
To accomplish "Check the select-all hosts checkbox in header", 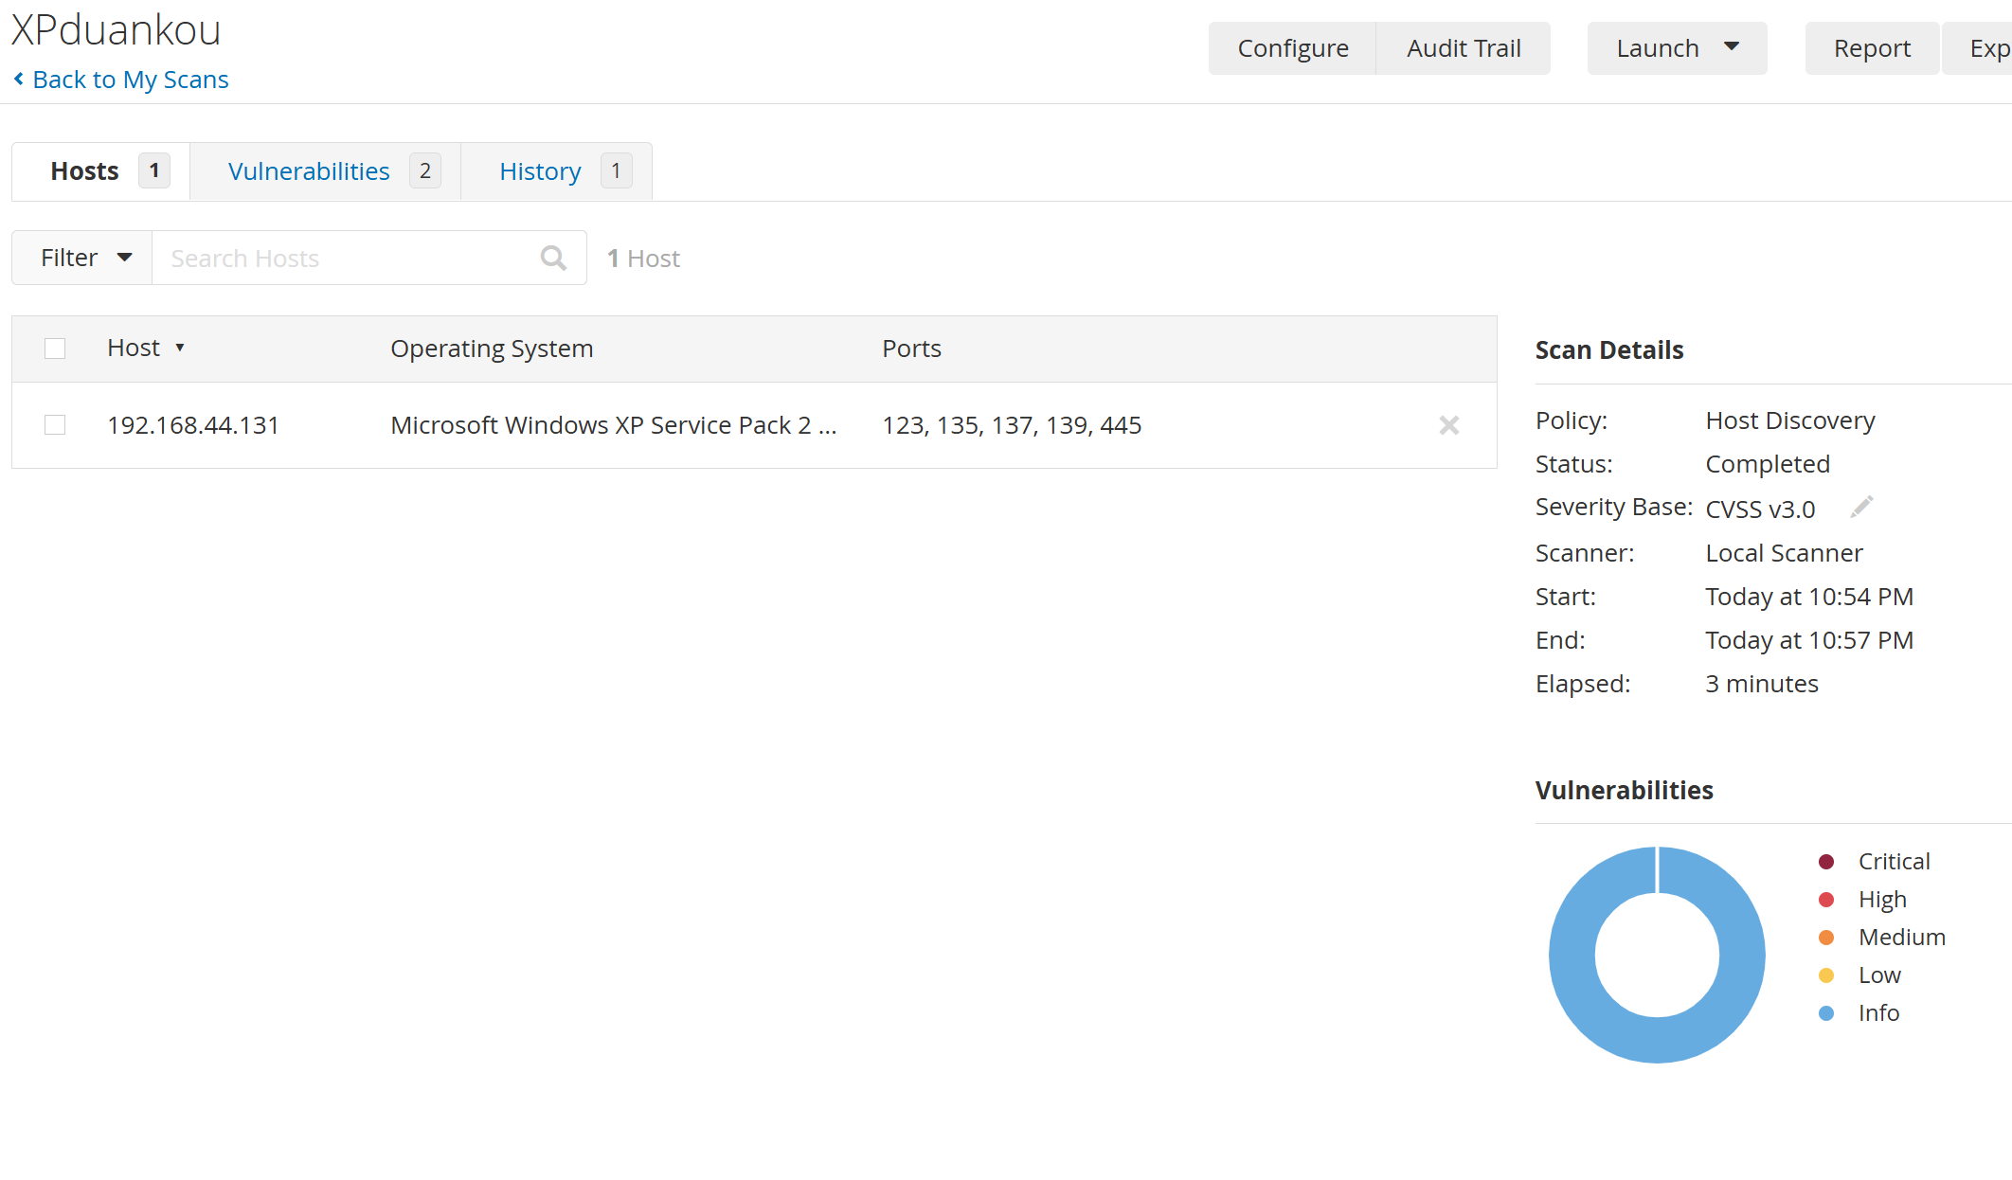I will pyautogui.click(x=55, y=349).
